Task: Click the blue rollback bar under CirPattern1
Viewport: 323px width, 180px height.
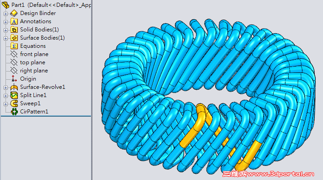Action: tap(46, 116)
